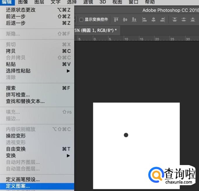Click the distribute top edges icon
Screen dimensions: 199x191
(x=175, y=20)
